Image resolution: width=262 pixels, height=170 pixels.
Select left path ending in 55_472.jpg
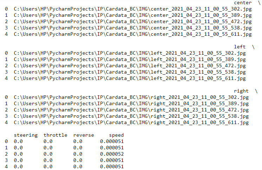click(130, 66)
